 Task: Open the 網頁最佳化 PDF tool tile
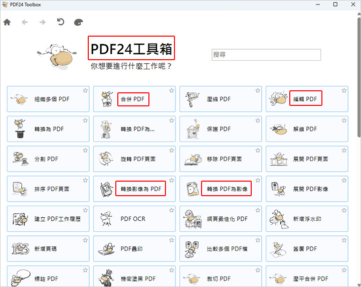pos(221,219)
